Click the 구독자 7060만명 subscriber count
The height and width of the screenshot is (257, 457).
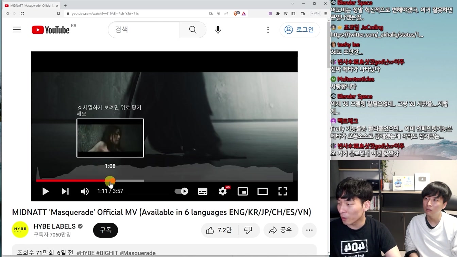pos(52,235)
